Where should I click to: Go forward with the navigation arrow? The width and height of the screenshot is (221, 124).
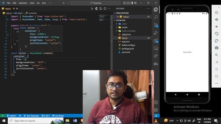tap(68, 3)
